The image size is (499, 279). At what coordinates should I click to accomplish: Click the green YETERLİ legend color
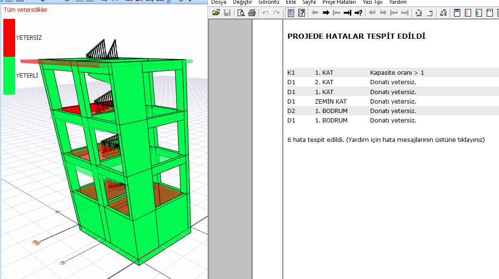9,76
